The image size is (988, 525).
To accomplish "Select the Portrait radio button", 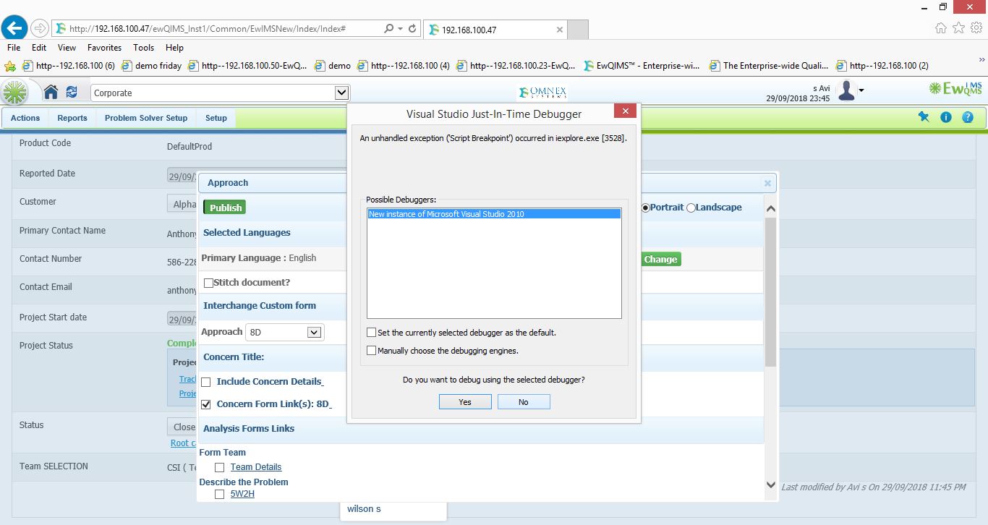I will [x=646, y=208].
